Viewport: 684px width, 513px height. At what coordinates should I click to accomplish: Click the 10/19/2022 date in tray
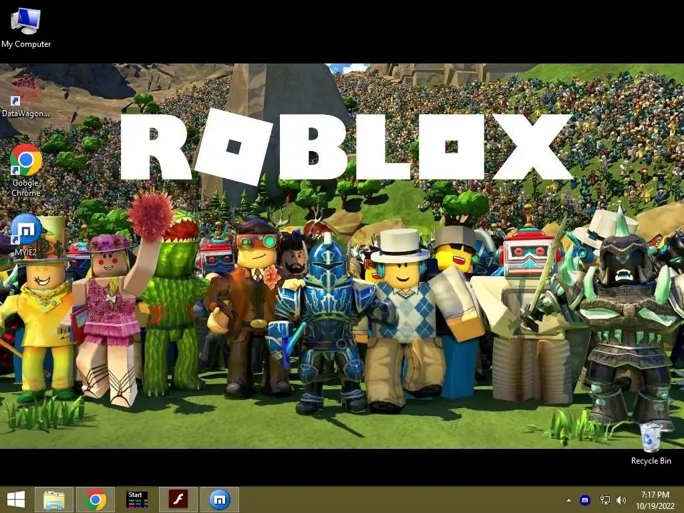655,506
